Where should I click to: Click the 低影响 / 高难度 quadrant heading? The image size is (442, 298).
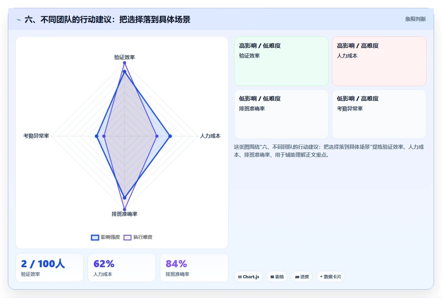point(358,99)
